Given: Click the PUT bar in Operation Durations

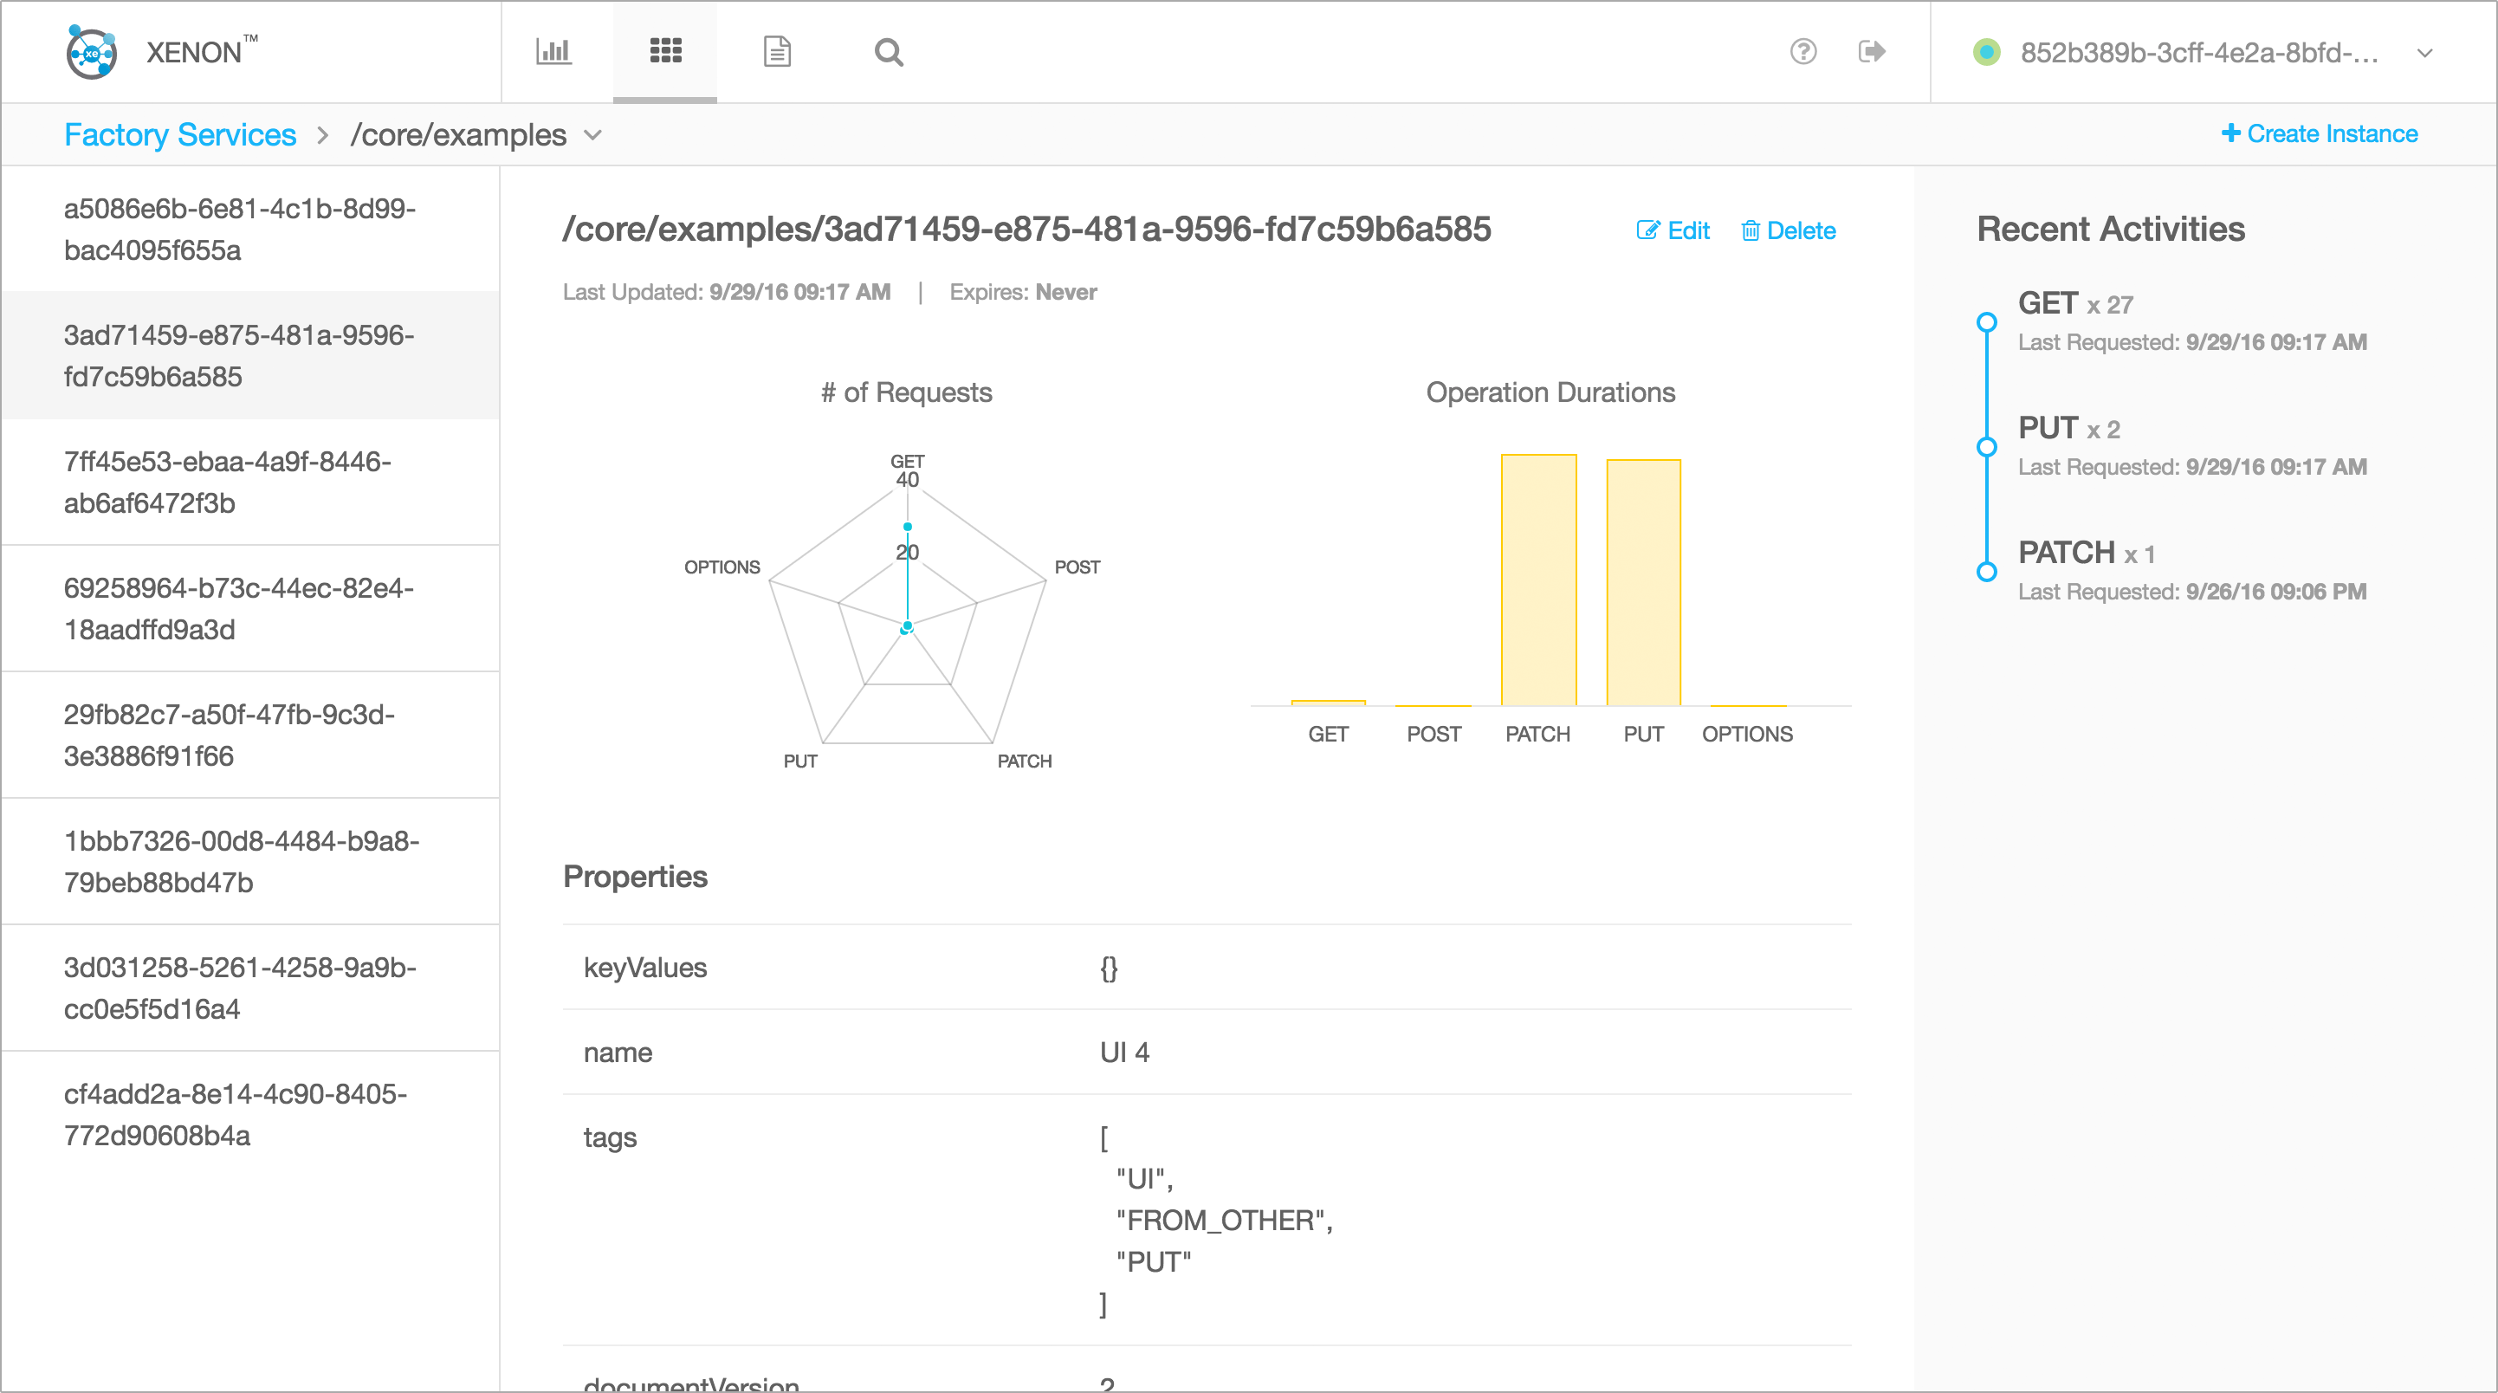Looking at the screenshot, I should pos(1644,583).
